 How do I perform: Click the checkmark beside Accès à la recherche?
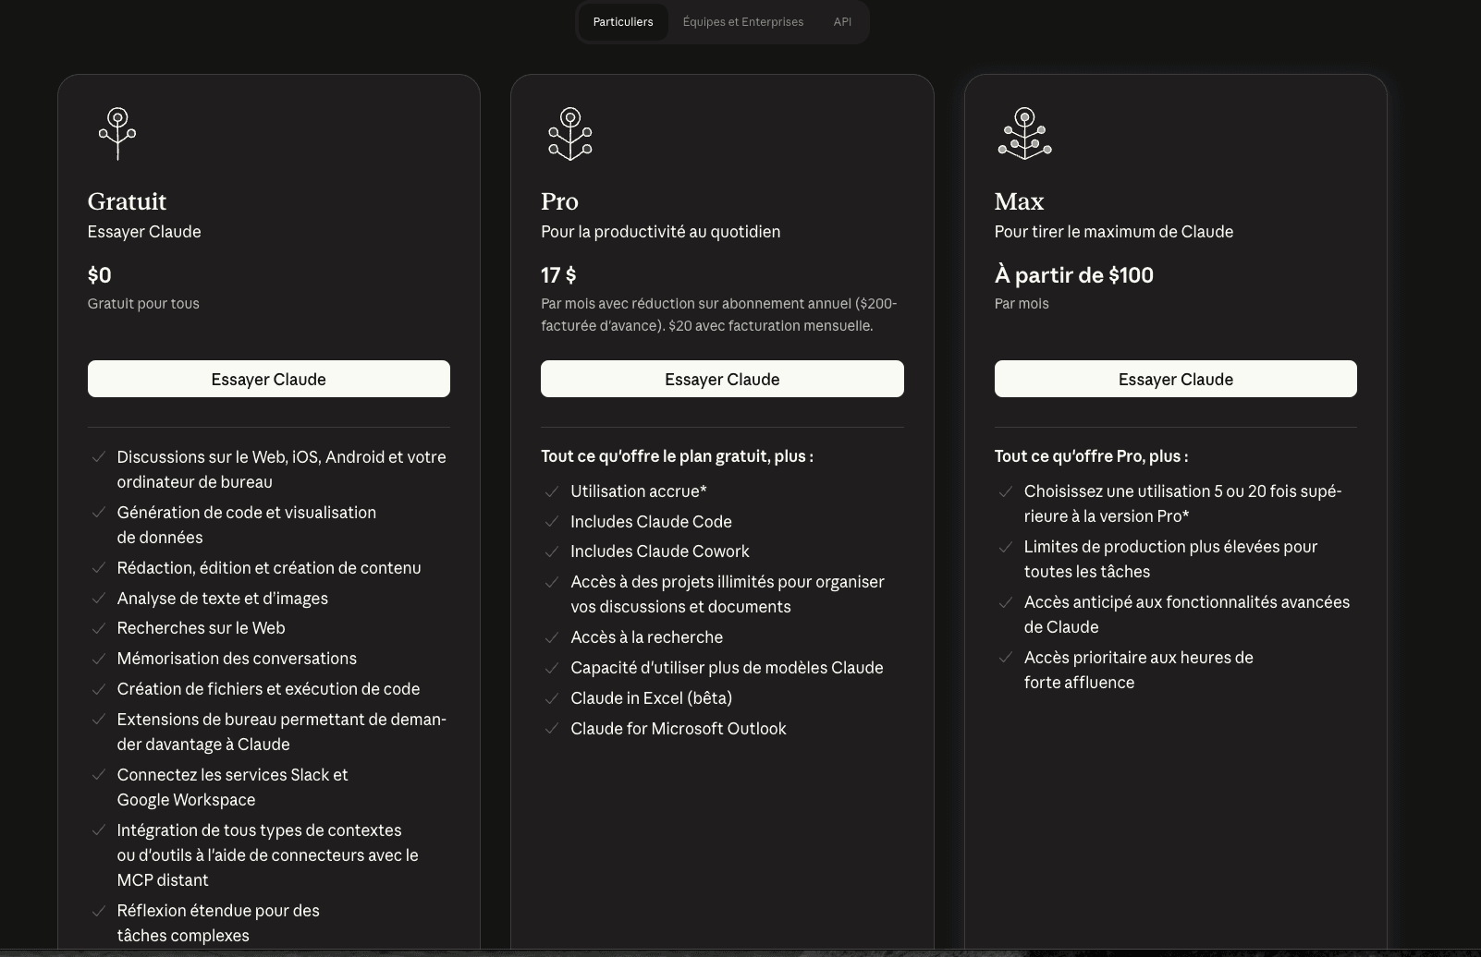pyautogui.click(x=552, y=636)
